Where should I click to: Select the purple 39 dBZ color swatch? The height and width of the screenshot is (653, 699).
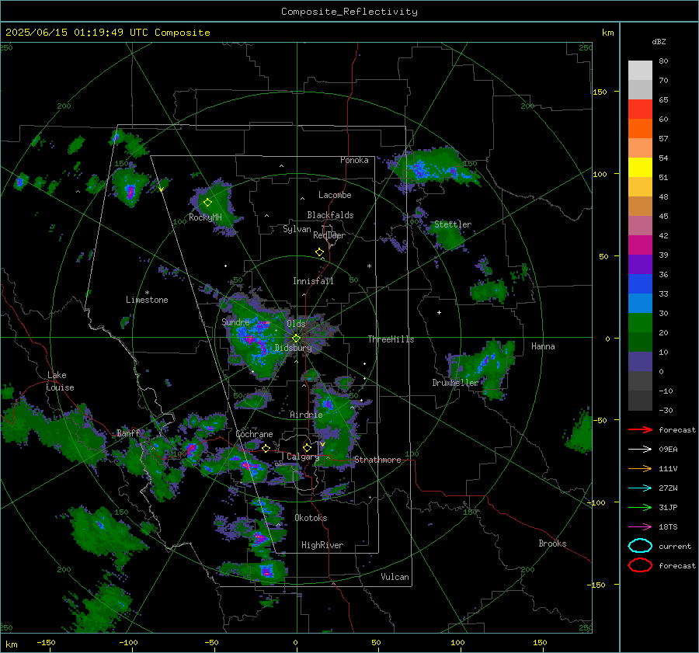click(x=640, y=264)
